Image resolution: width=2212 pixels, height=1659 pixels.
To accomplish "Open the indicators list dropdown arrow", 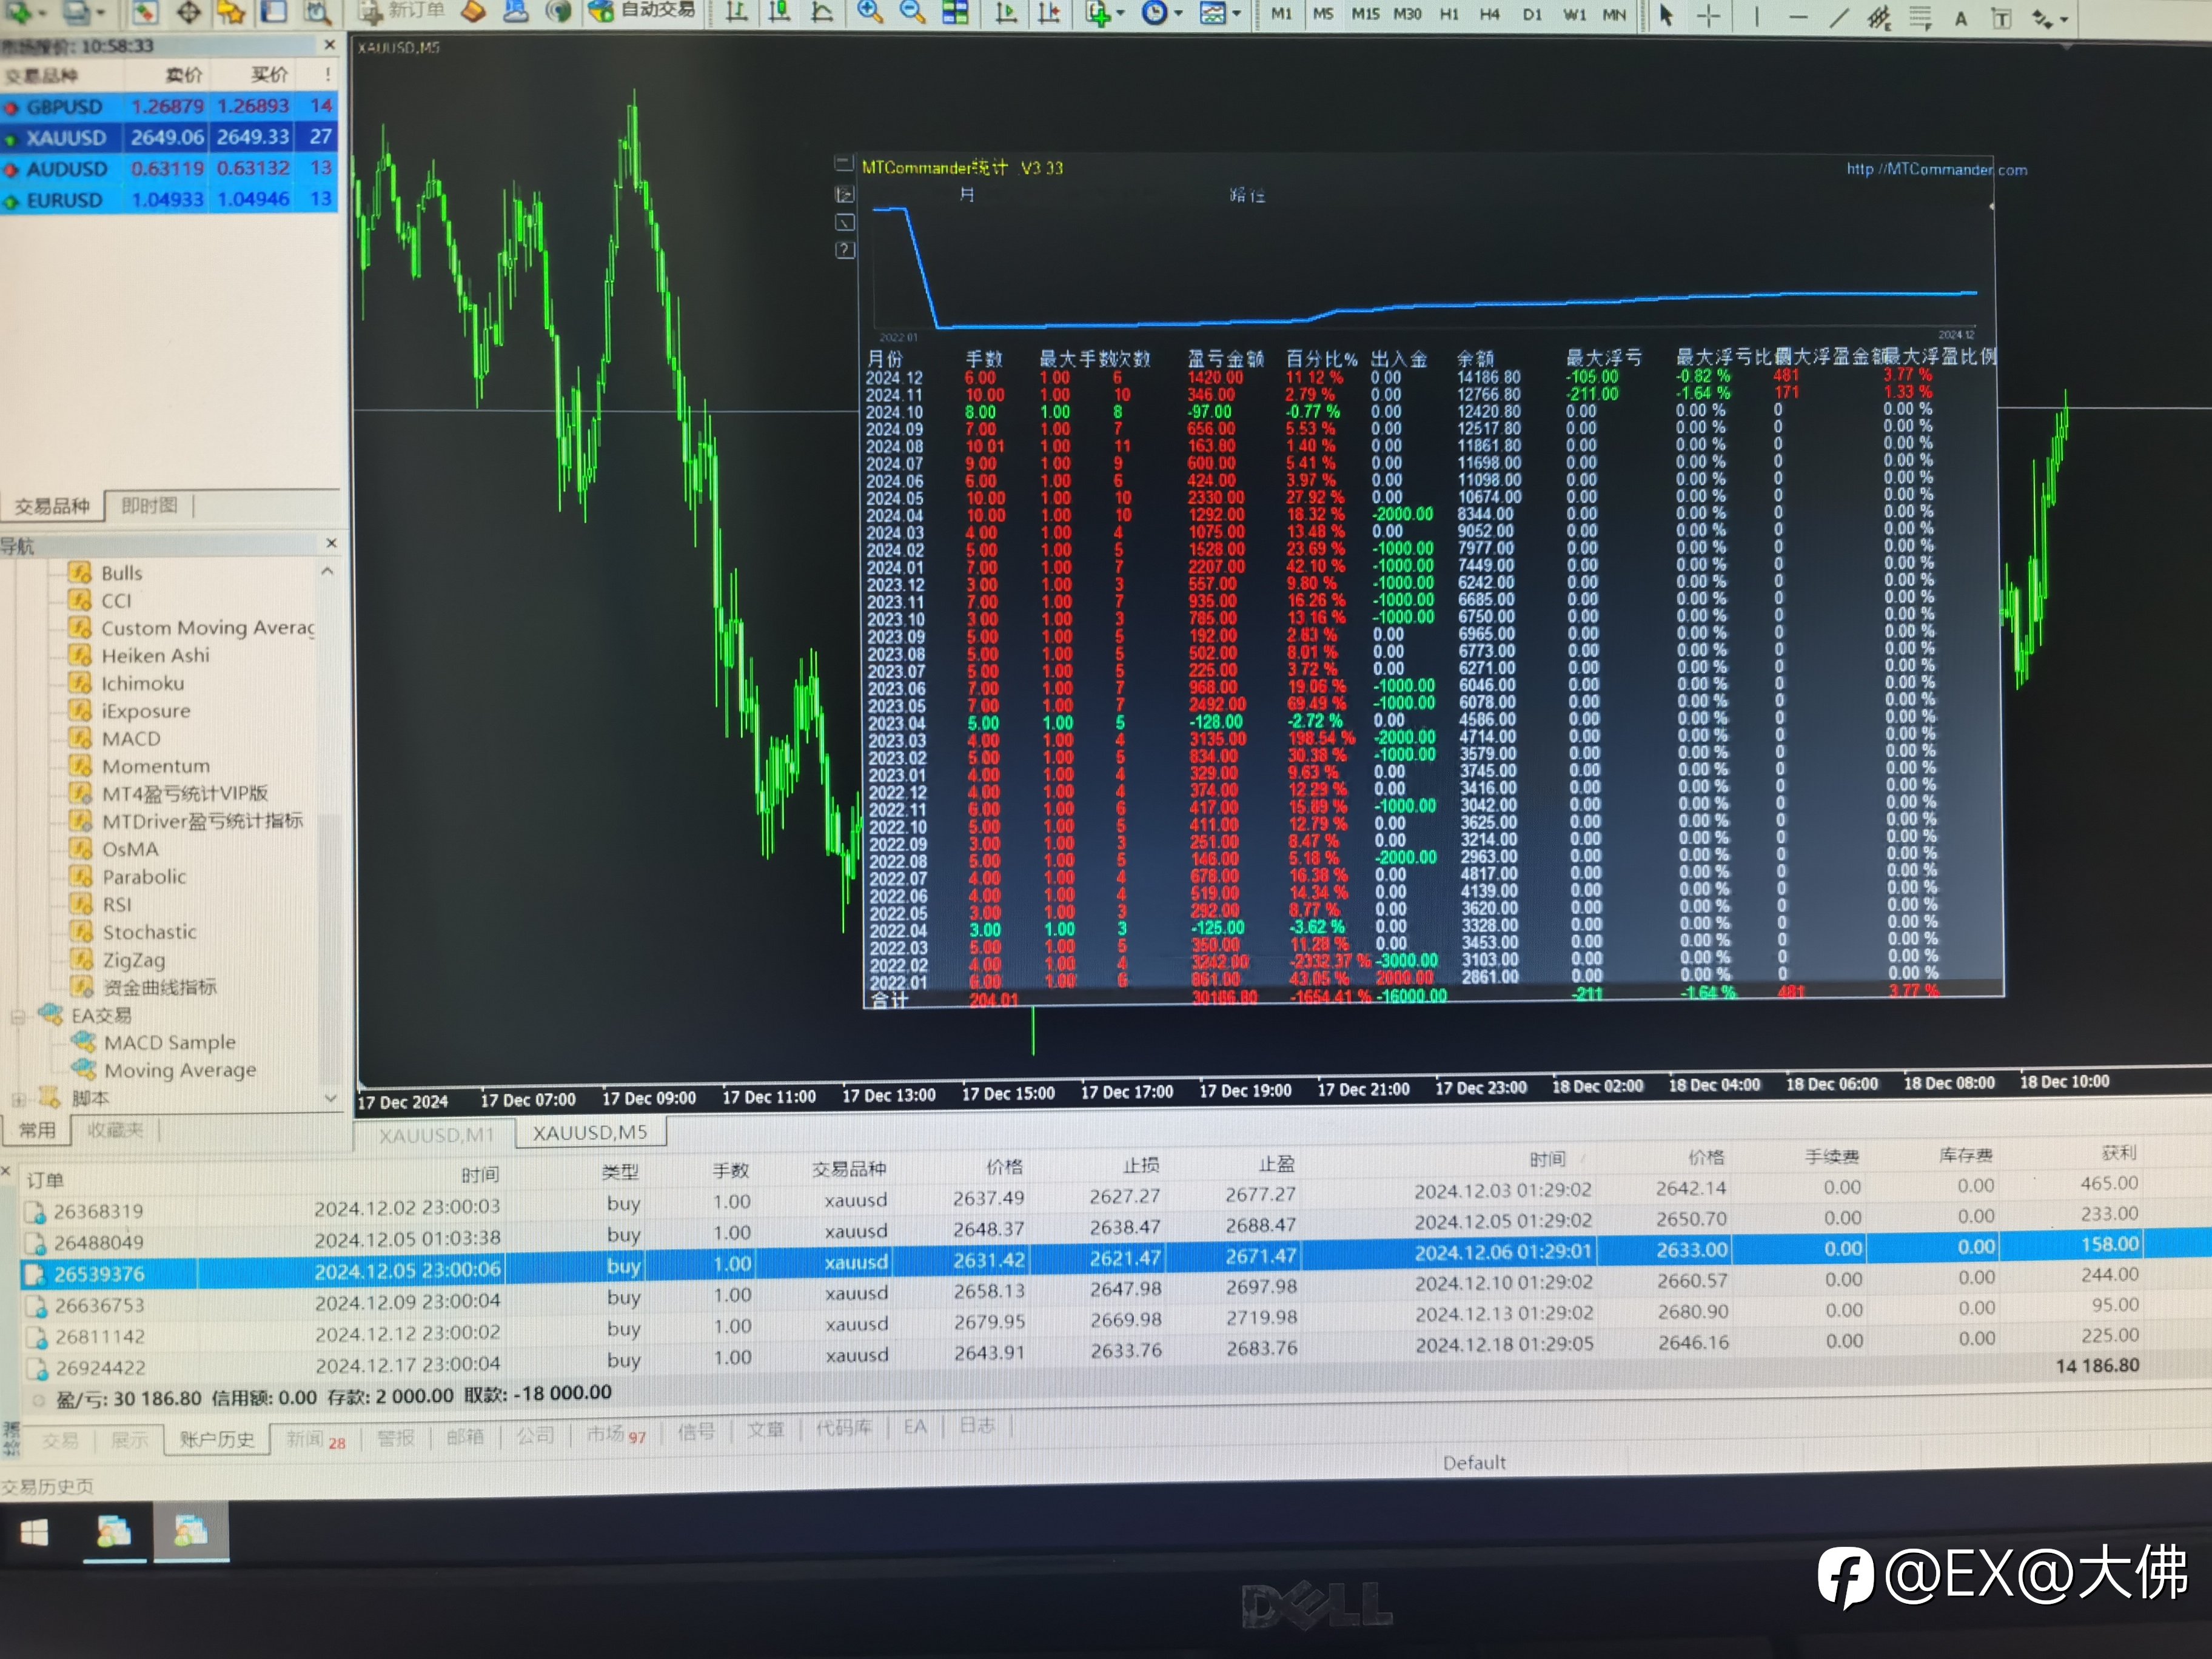I will pyautogui.click(x=1120, y=13).
